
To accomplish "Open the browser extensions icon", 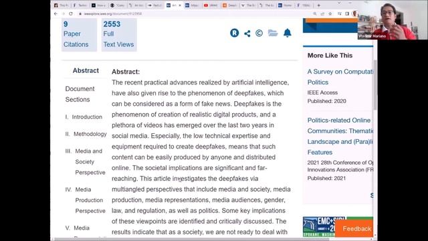I will (339, 13).
